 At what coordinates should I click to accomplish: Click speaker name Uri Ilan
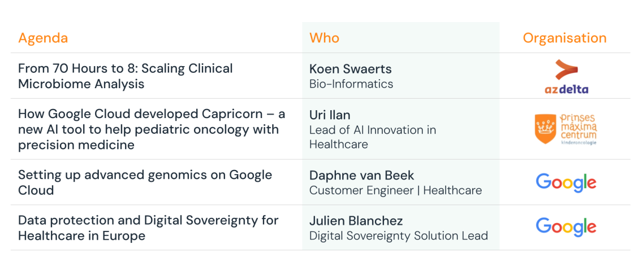[330, 115]
